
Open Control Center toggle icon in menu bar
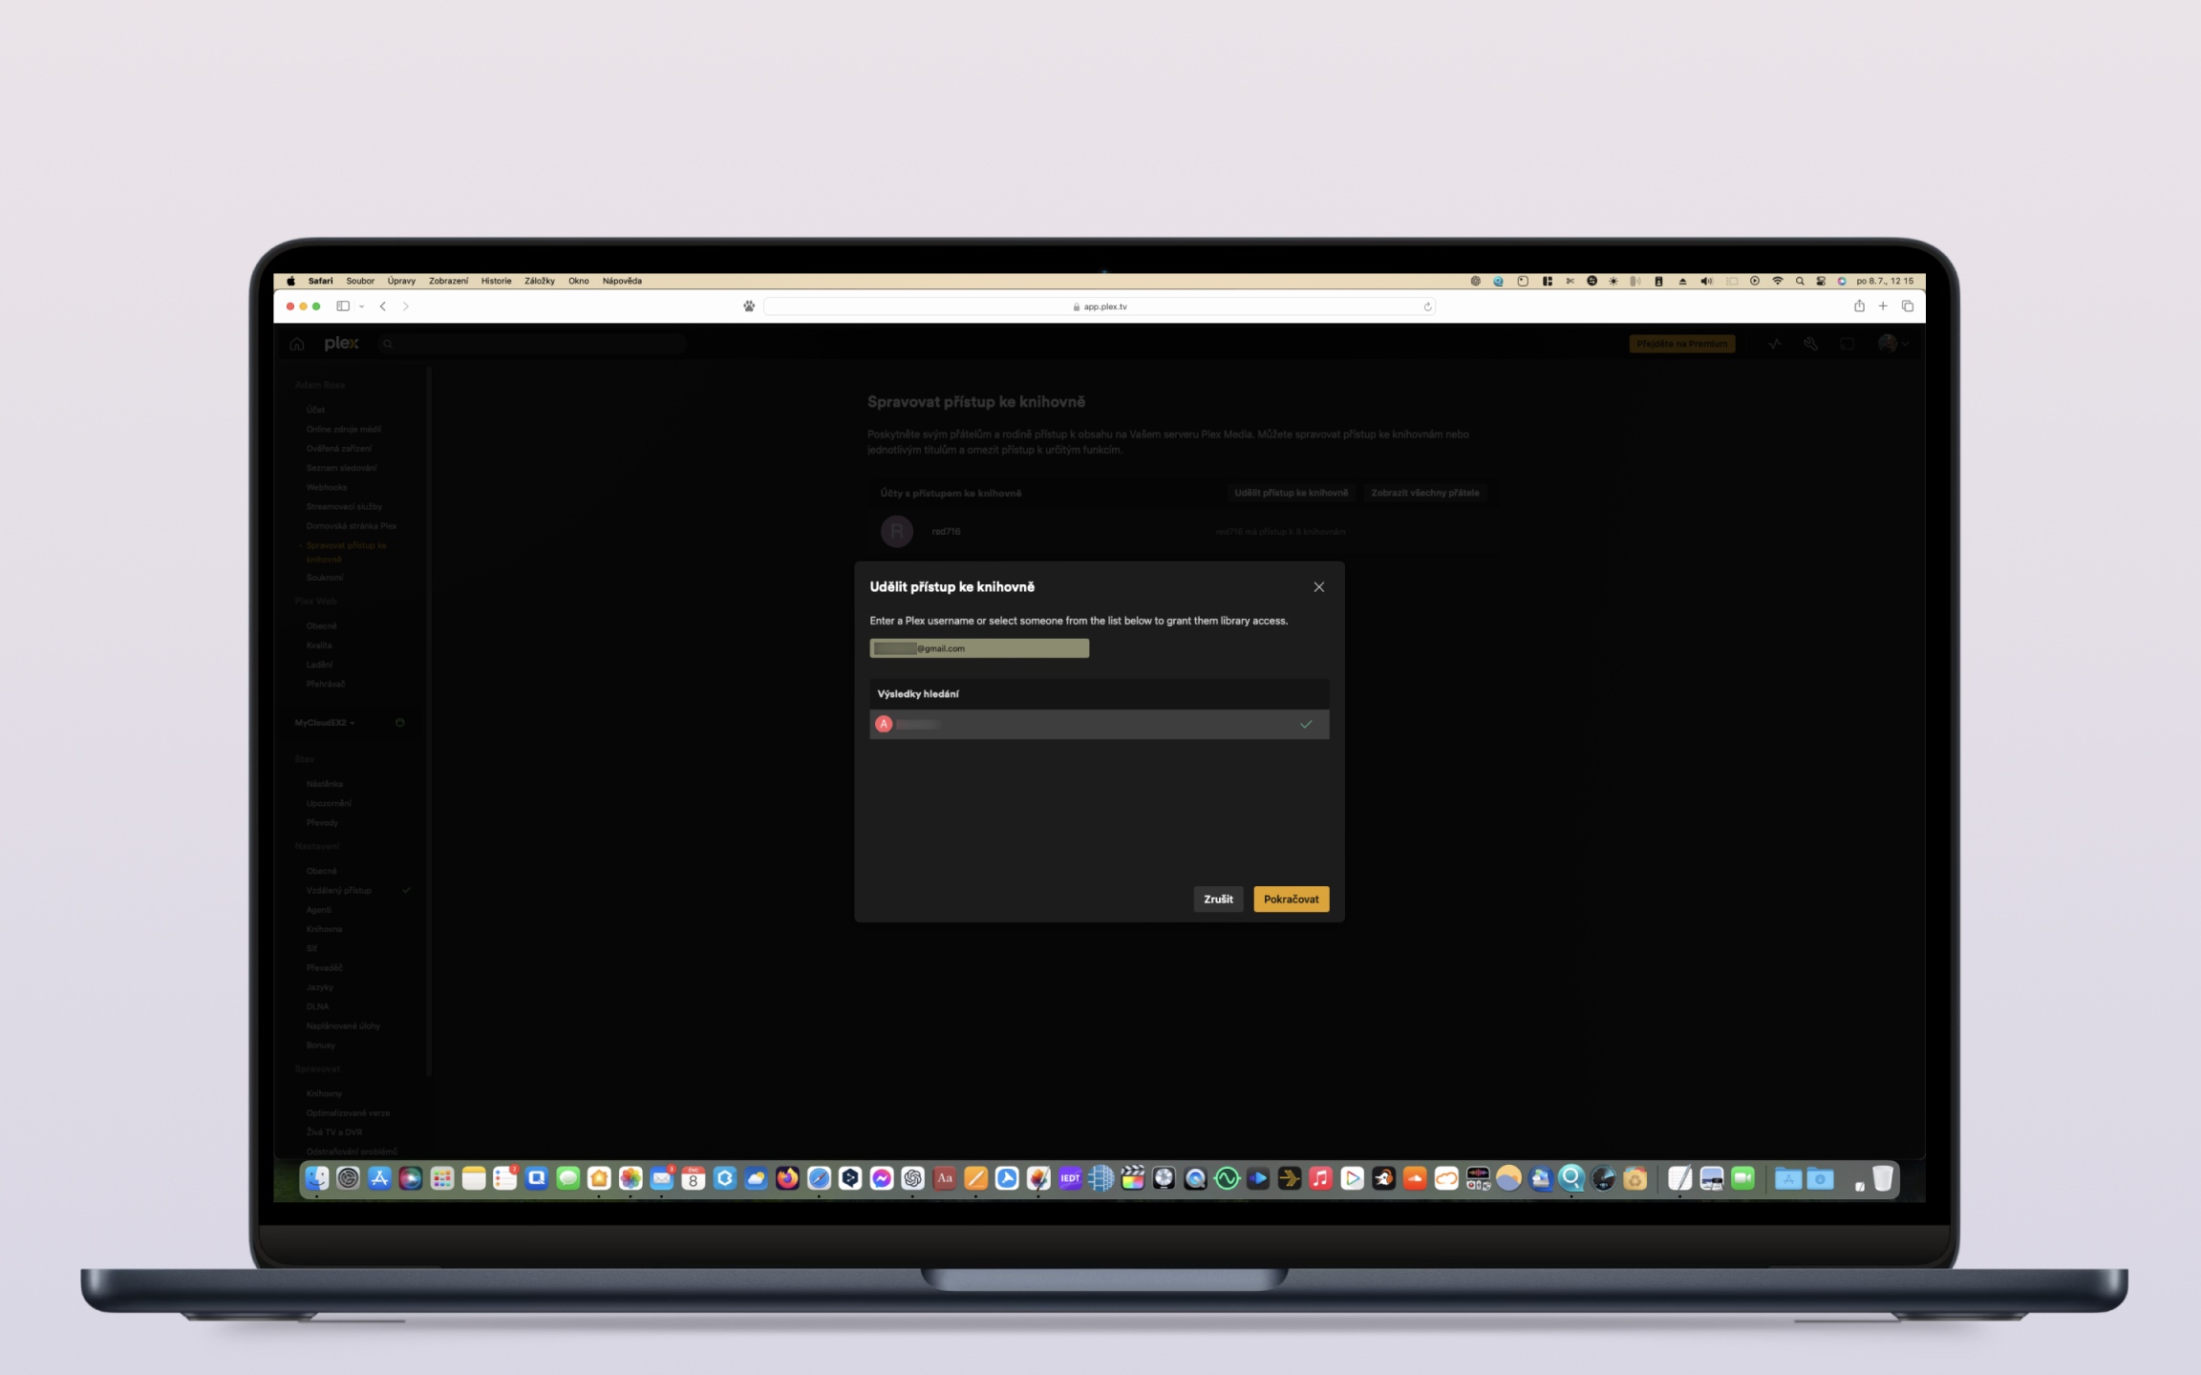[x=1821, y=281]
